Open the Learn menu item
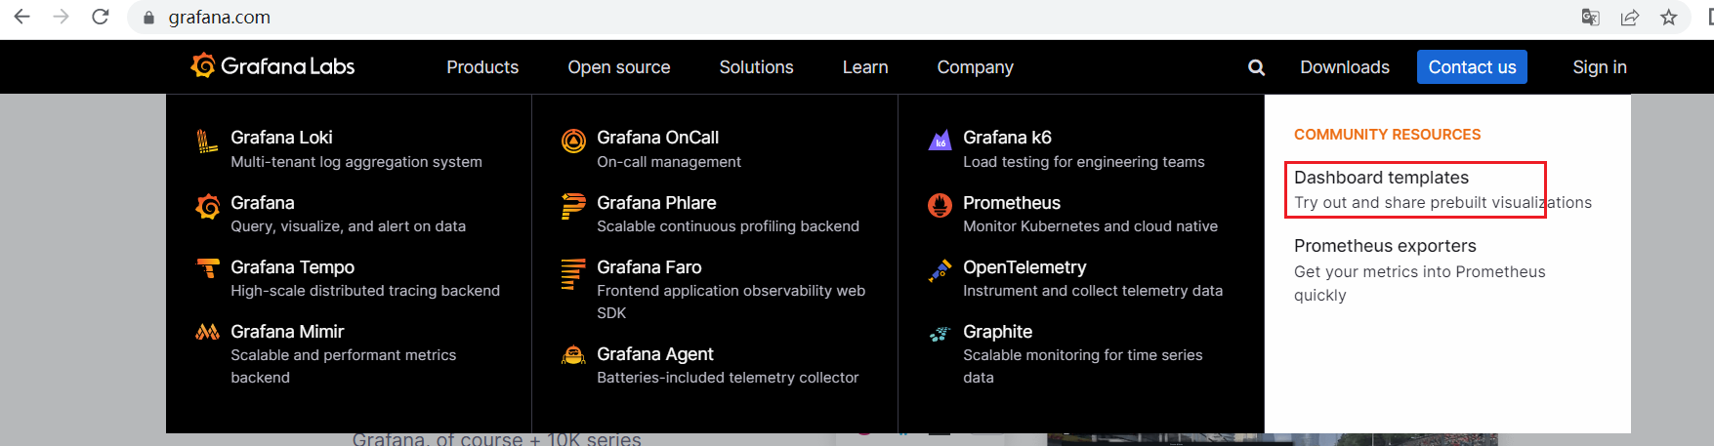This screenshot has width=1714, height=446. tap(865, 67)
